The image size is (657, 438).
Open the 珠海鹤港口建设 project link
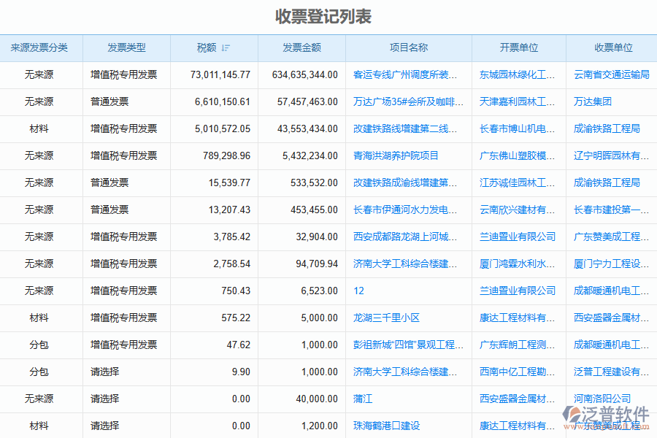tap(386, 426)
